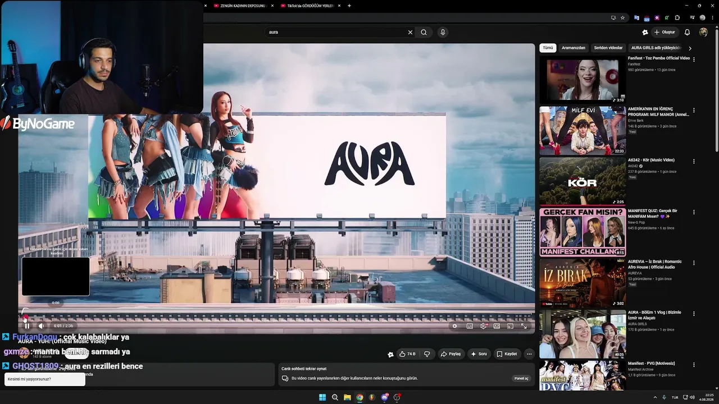
Task: Show hidden system tray icons
Action: [655, 397]
